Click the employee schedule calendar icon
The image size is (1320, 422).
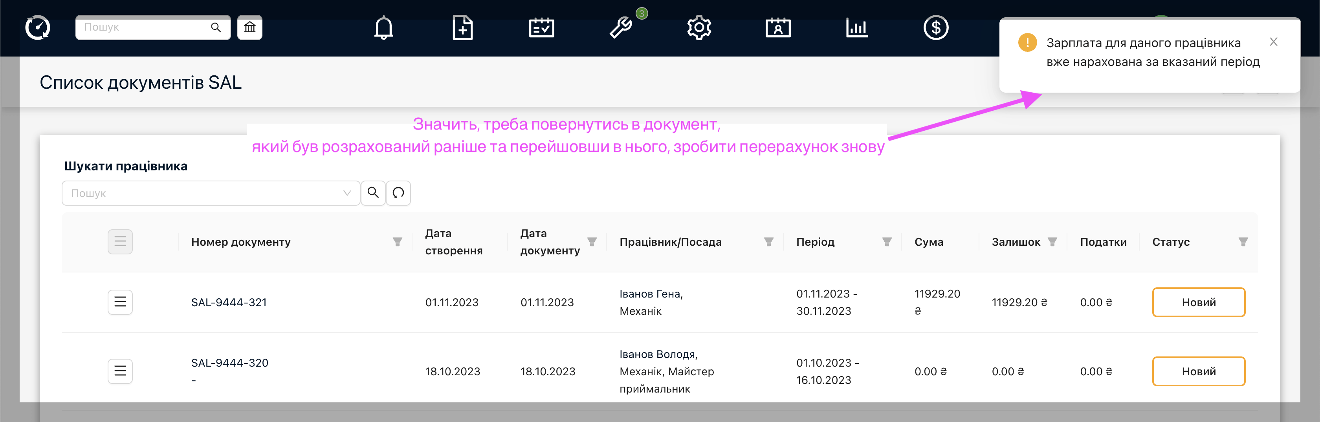(778, 27)
